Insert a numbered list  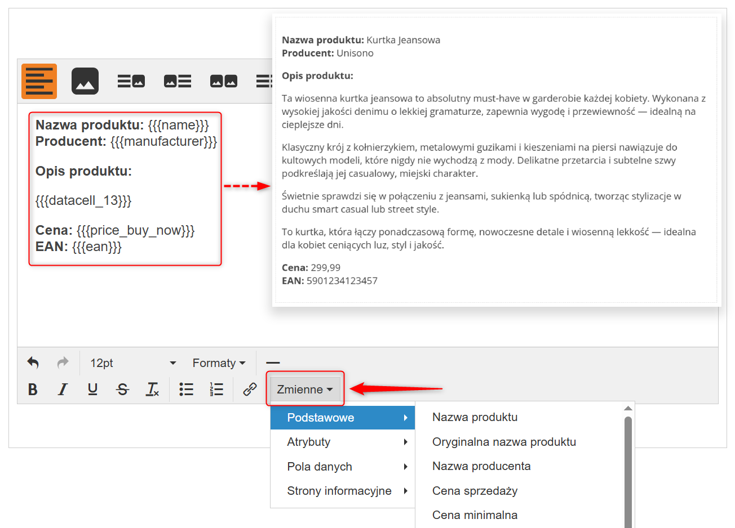click(216, 390)
